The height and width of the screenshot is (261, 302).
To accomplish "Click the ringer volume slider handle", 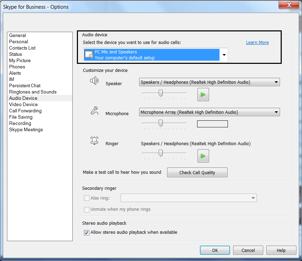I will coord(160,153).
